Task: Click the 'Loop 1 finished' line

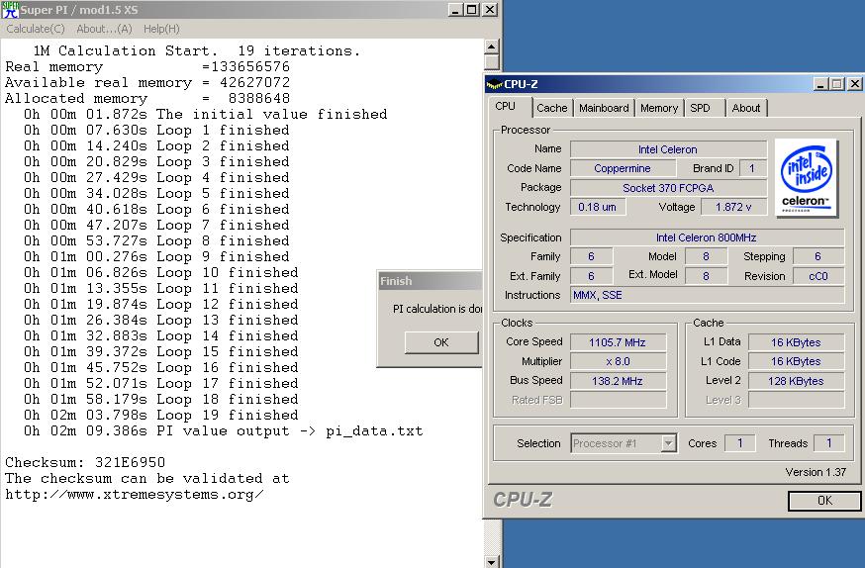Action: point(156,131)
